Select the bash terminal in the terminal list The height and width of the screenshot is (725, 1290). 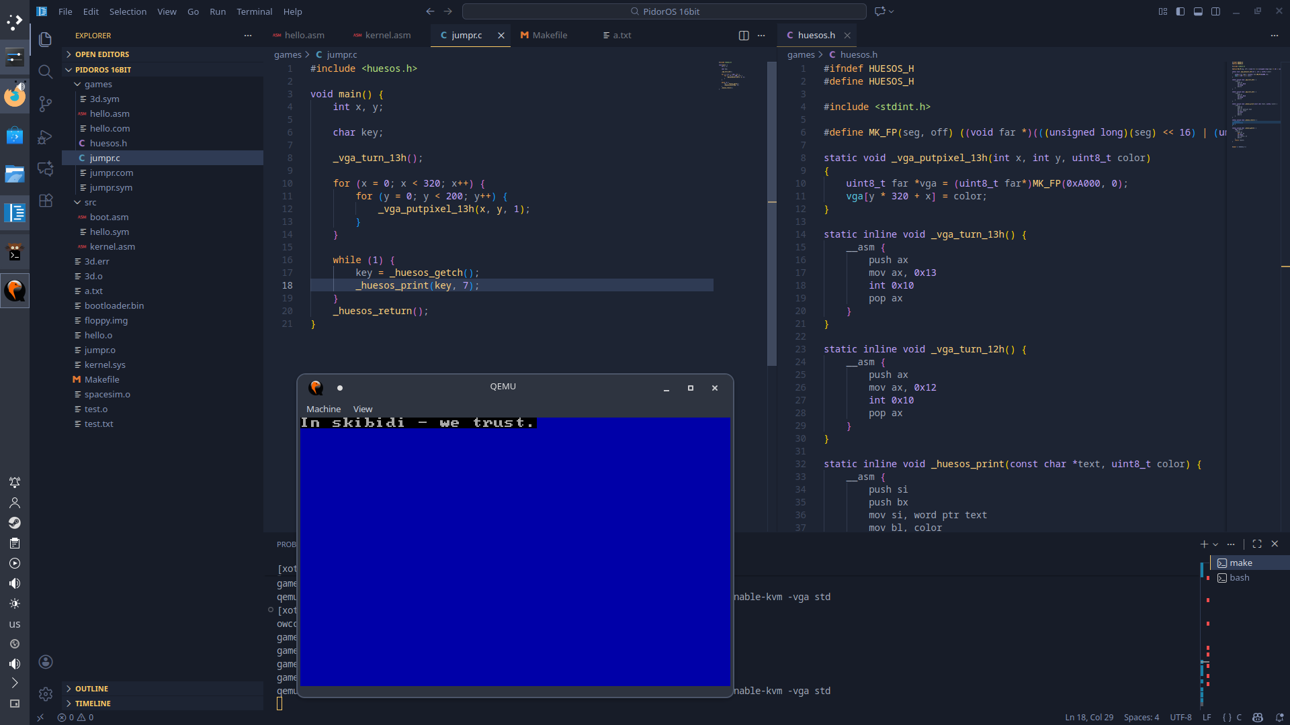click(1240, 577)
